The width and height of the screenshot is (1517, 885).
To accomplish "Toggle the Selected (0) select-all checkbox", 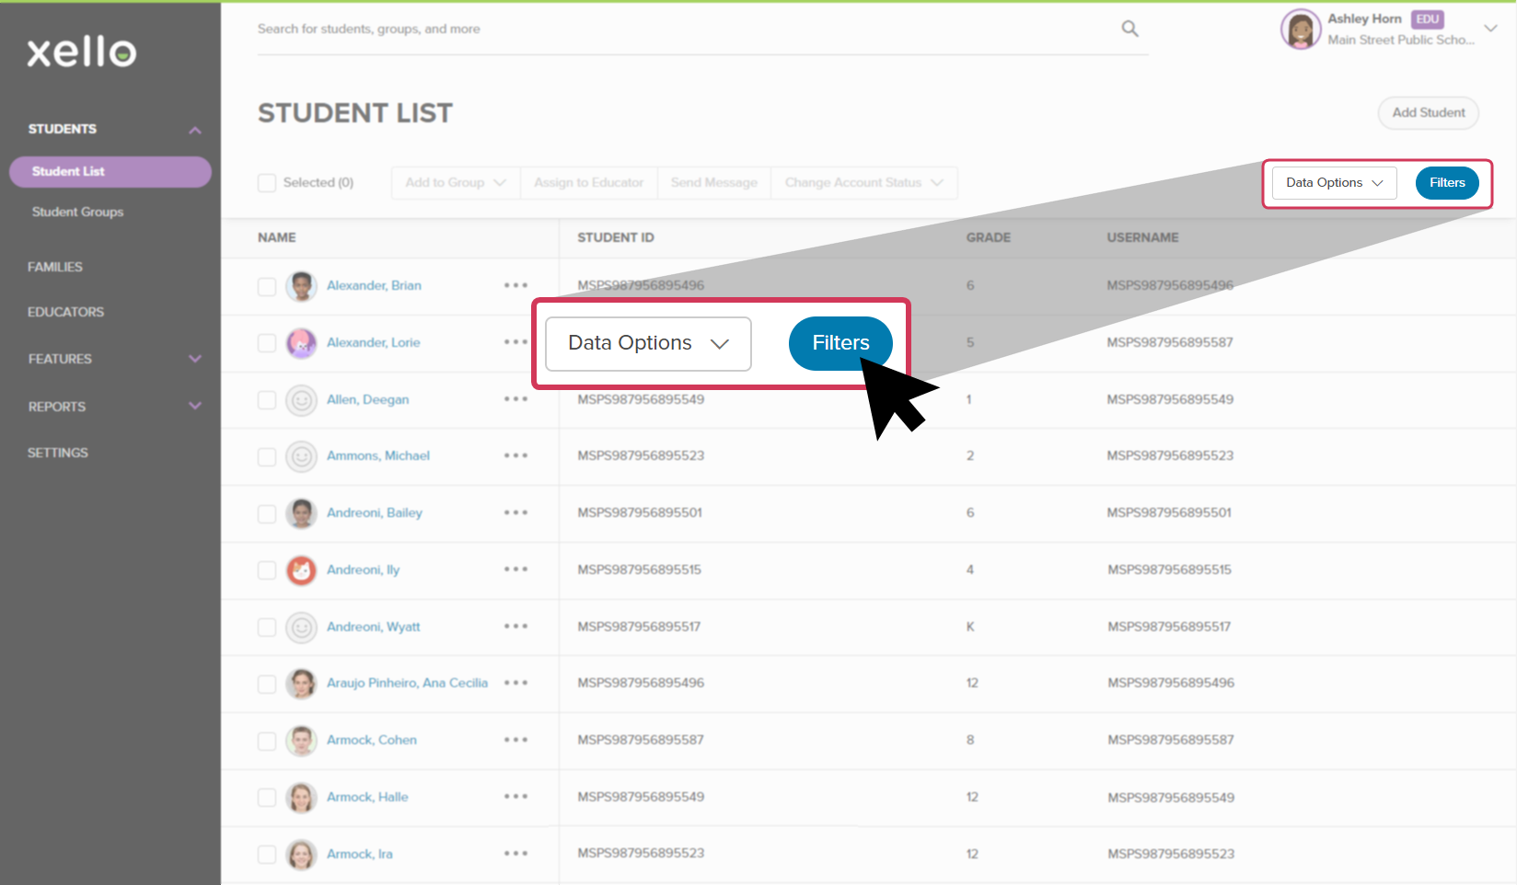I will [x=267, y=183].
